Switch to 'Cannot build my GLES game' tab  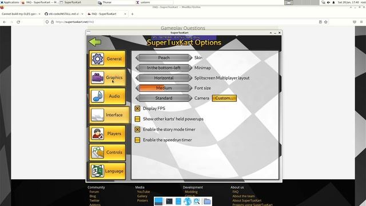click(x=21, y=14)
